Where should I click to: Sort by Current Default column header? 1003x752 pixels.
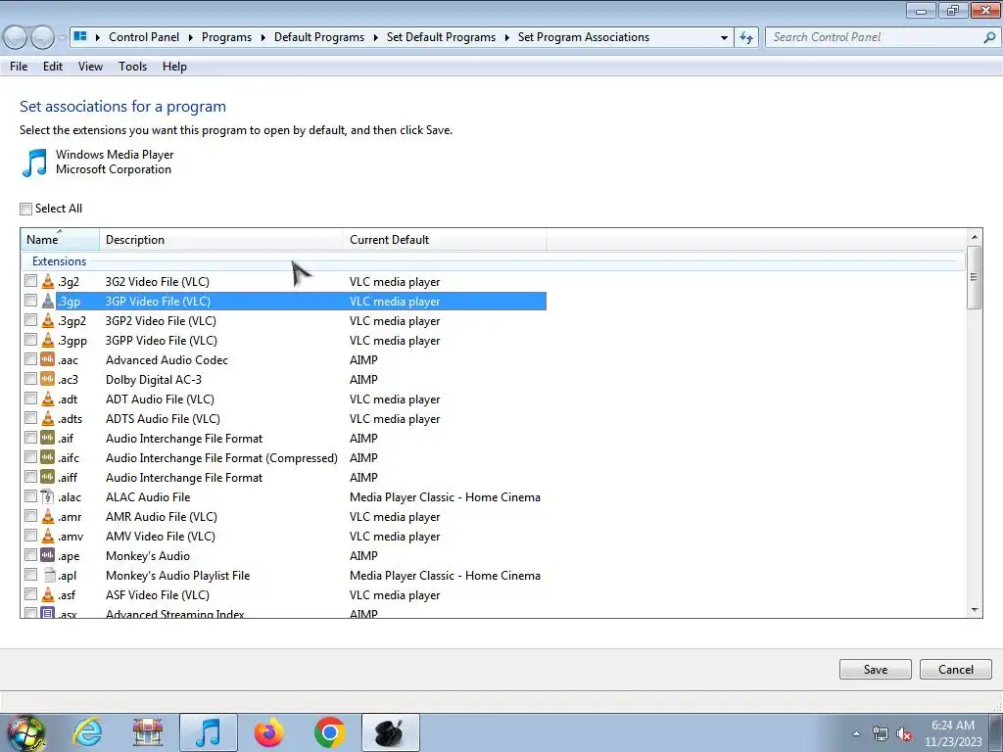tap(445, 239)
